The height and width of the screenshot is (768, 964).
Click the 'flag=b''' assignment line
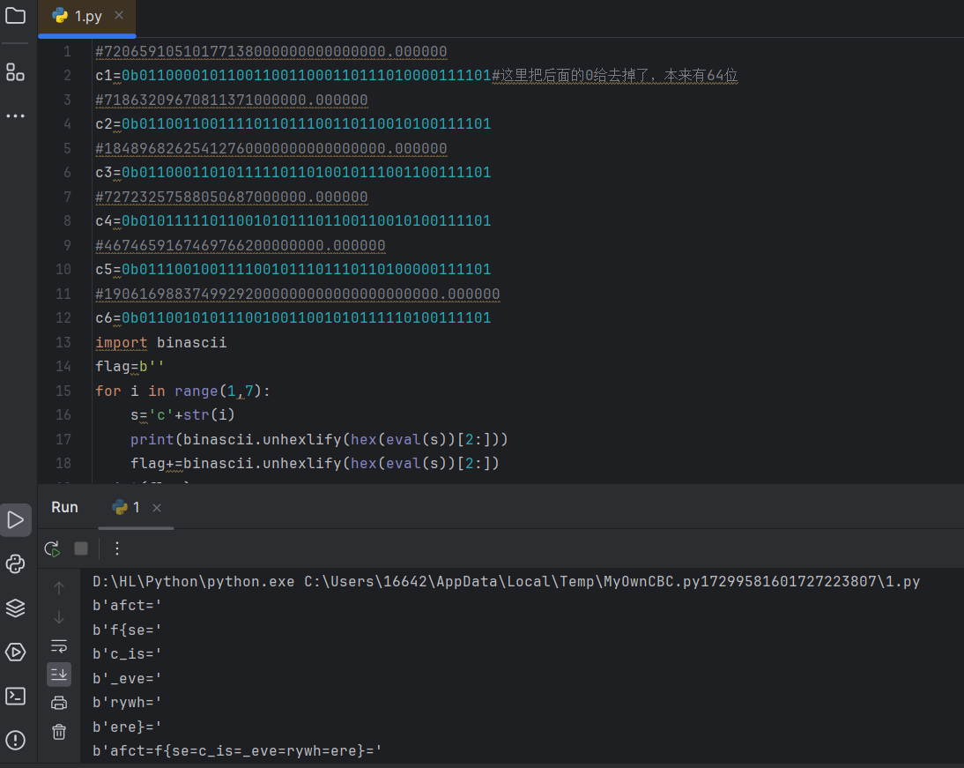[130, 366]
